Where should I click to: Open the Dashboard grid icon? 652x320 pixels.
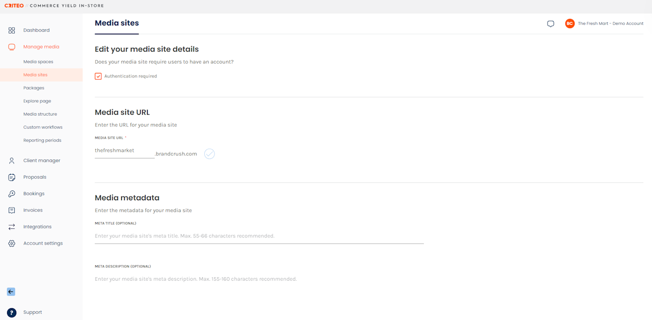12,31
